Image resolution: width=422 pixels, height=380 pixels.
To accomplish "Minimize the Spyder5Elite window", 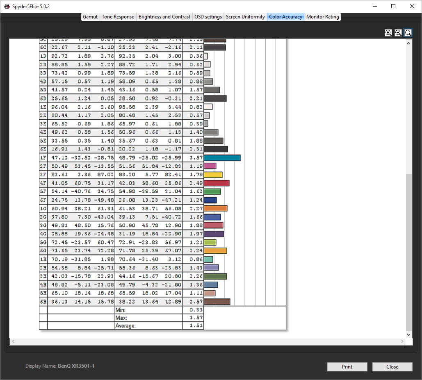I will pyautogui.click(x=375, y=6).
